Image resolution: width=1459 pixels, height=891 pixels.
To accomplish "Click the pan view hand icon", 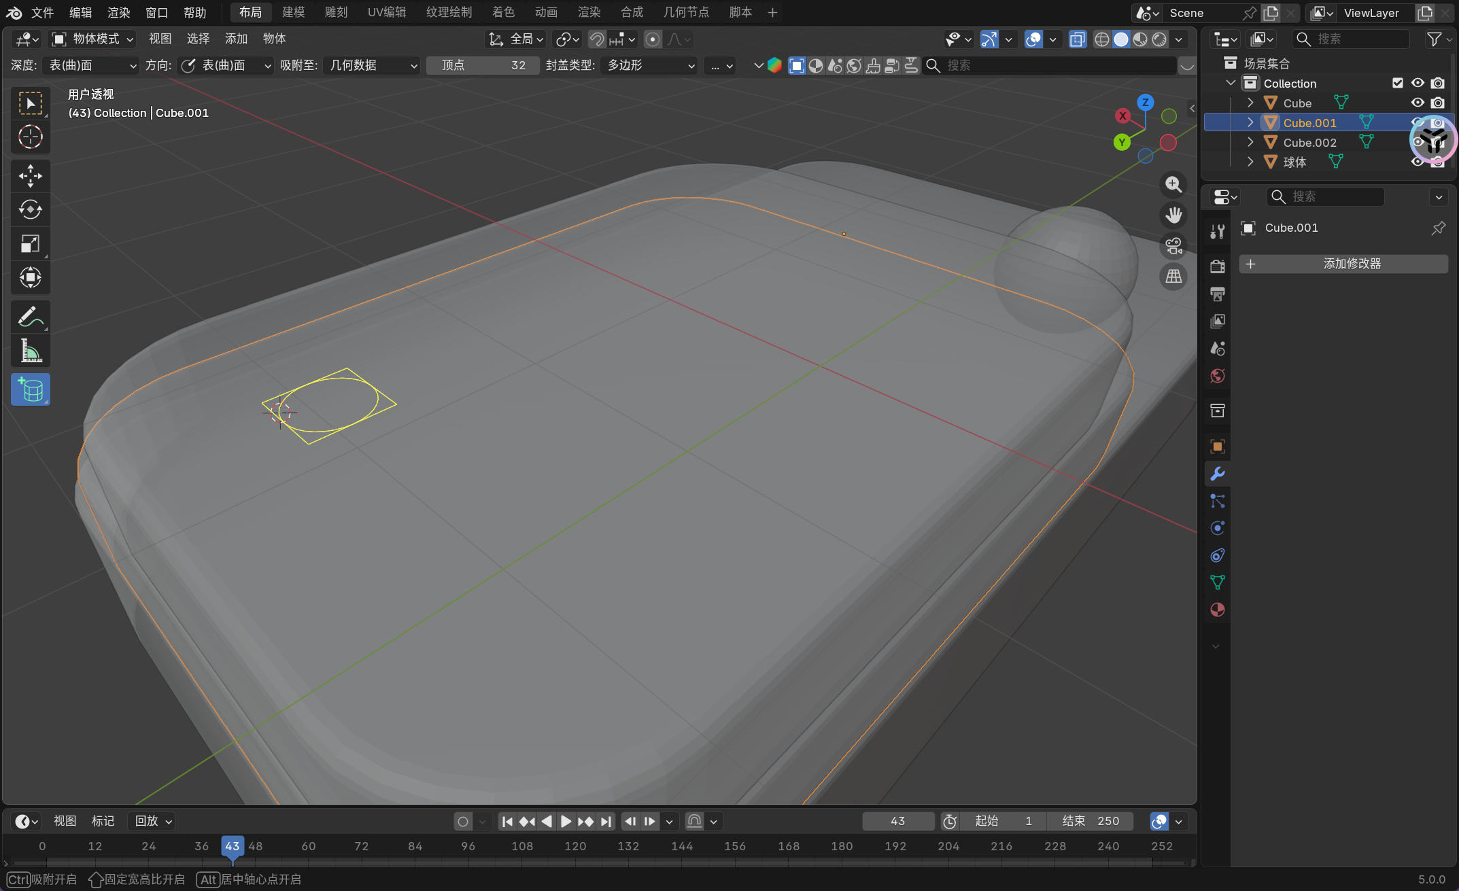I will [x=1173, y=215].
